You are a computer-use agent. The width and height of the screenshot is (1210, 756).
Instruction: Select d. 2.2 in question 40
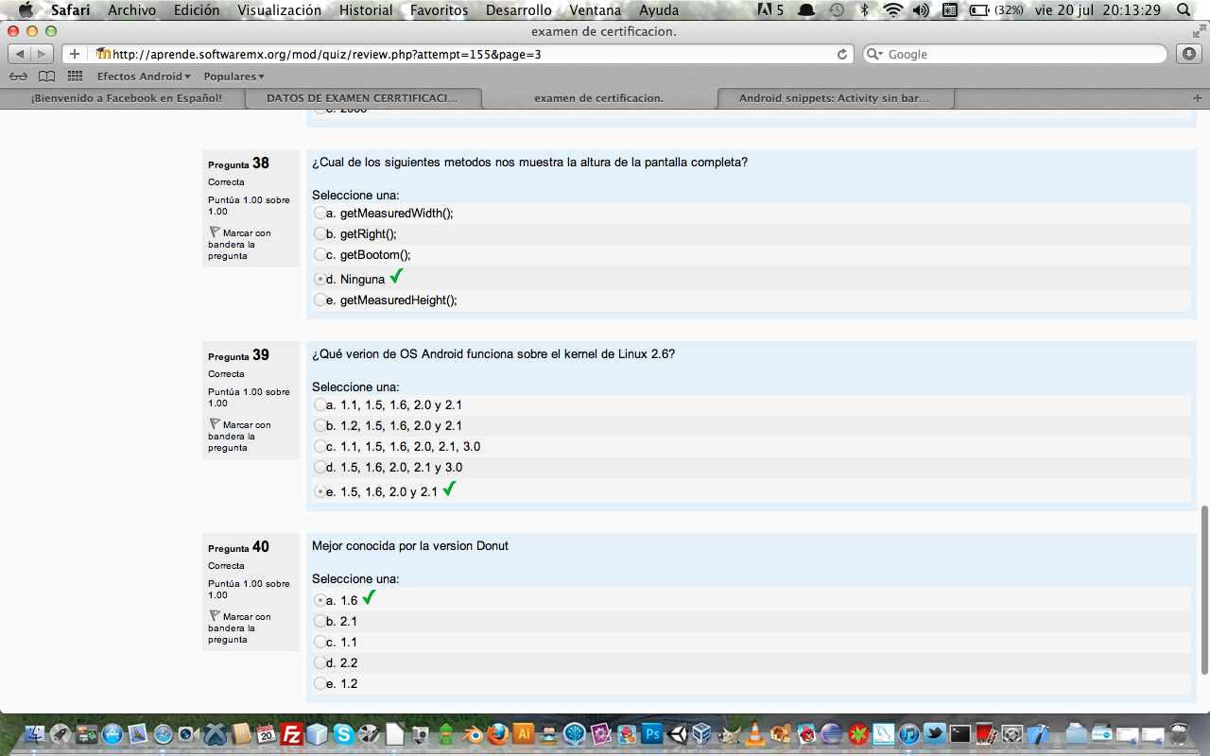click(x=320, y=663)
